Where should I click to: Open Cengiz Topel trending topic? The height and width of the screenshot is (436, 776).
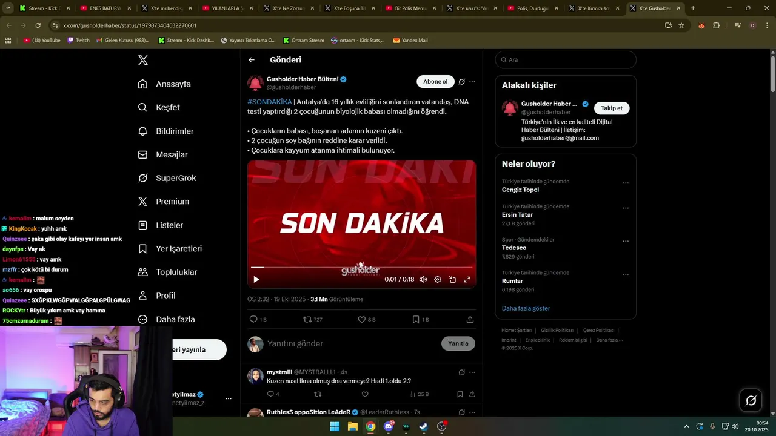(x=520, y=190)
